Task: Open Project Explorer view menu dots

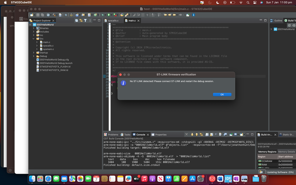Action: 90,20
